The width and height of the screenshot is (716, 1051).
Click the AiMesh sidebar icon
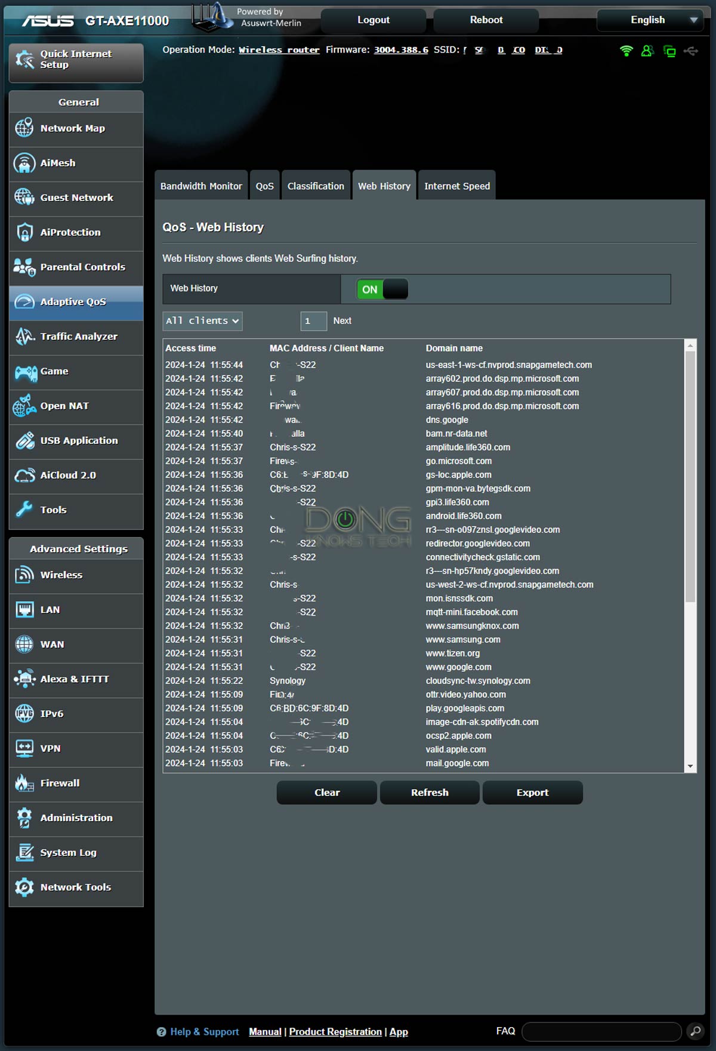pyautogui.click(x=24, y=162)
